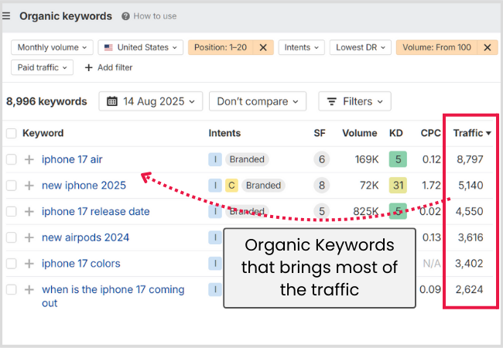
Task: Click the SF count 8 for new iphone 2025
Action: (322, 186)
